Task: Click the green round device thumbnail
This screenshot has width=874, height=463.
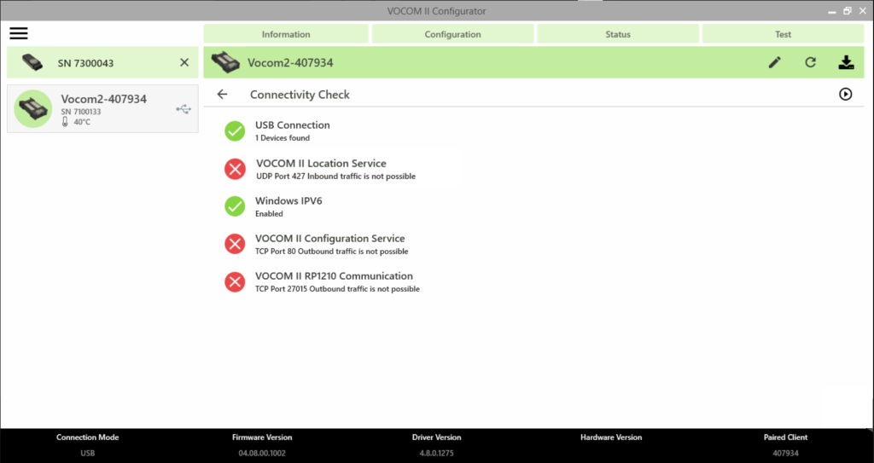Action: point(33,108)
